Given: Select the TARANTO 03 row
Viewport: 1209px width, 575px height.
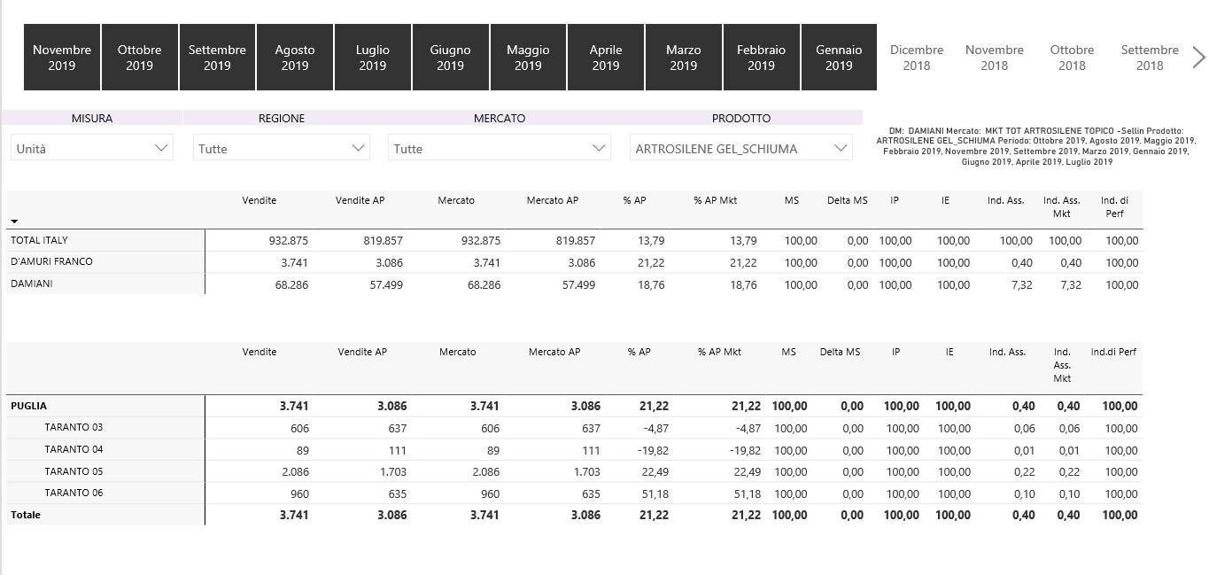Looking at the screenshot, I should [74, 428].
